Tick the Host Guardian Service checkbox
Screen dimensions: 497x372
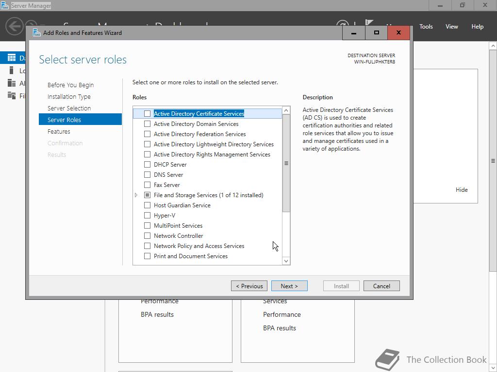(147, 205)
